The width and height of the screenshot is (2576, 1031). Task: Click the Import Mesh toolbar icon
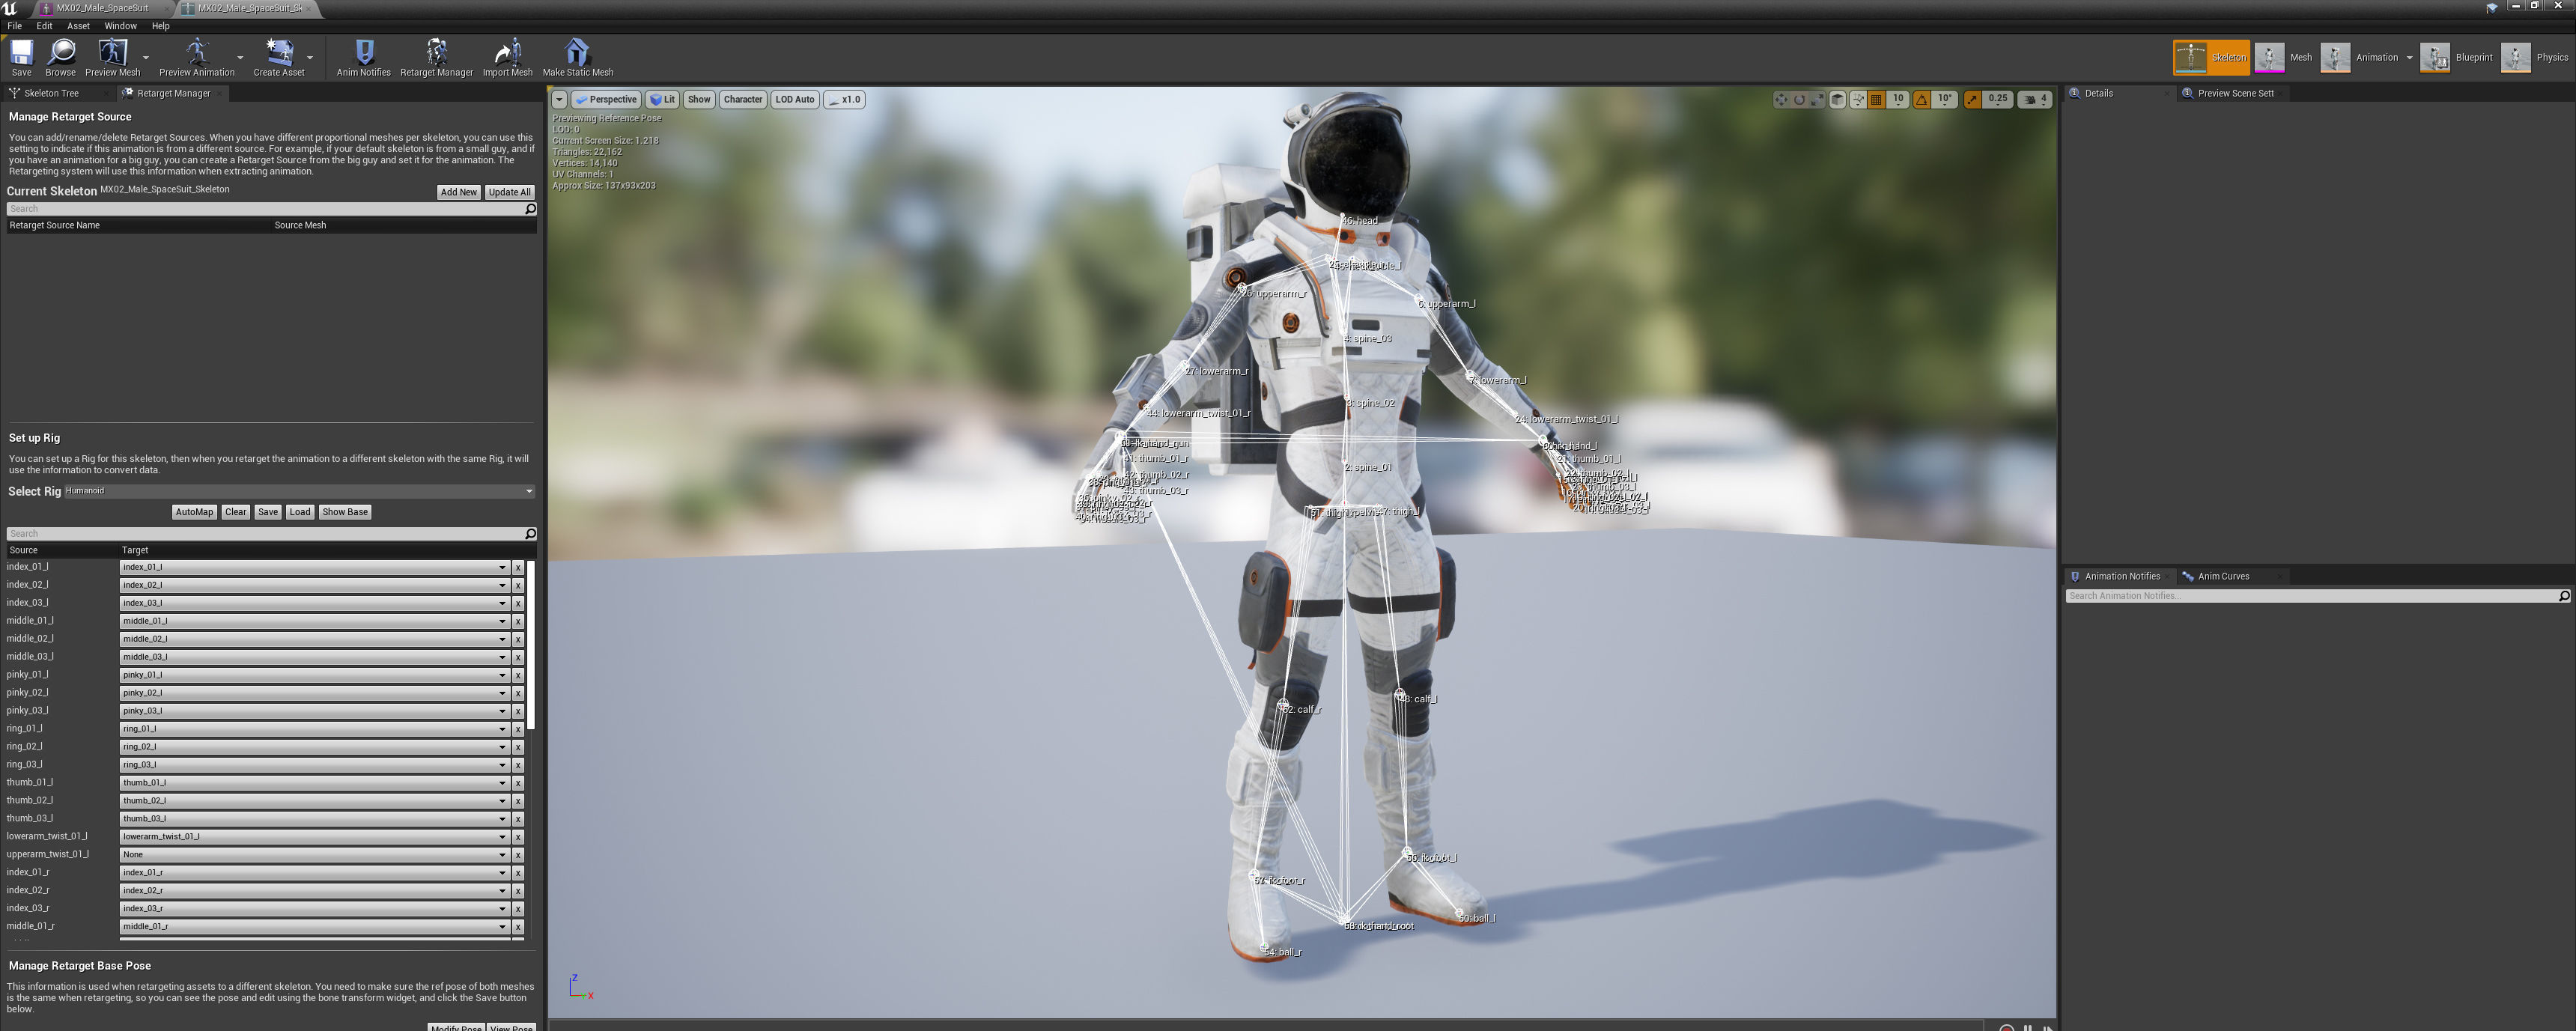click(x=508, y=52)
